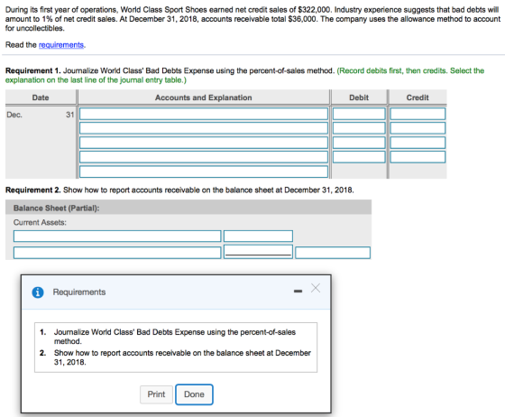505x417 pixels.
Task: Click the Print button
Action: click(156, 394)
